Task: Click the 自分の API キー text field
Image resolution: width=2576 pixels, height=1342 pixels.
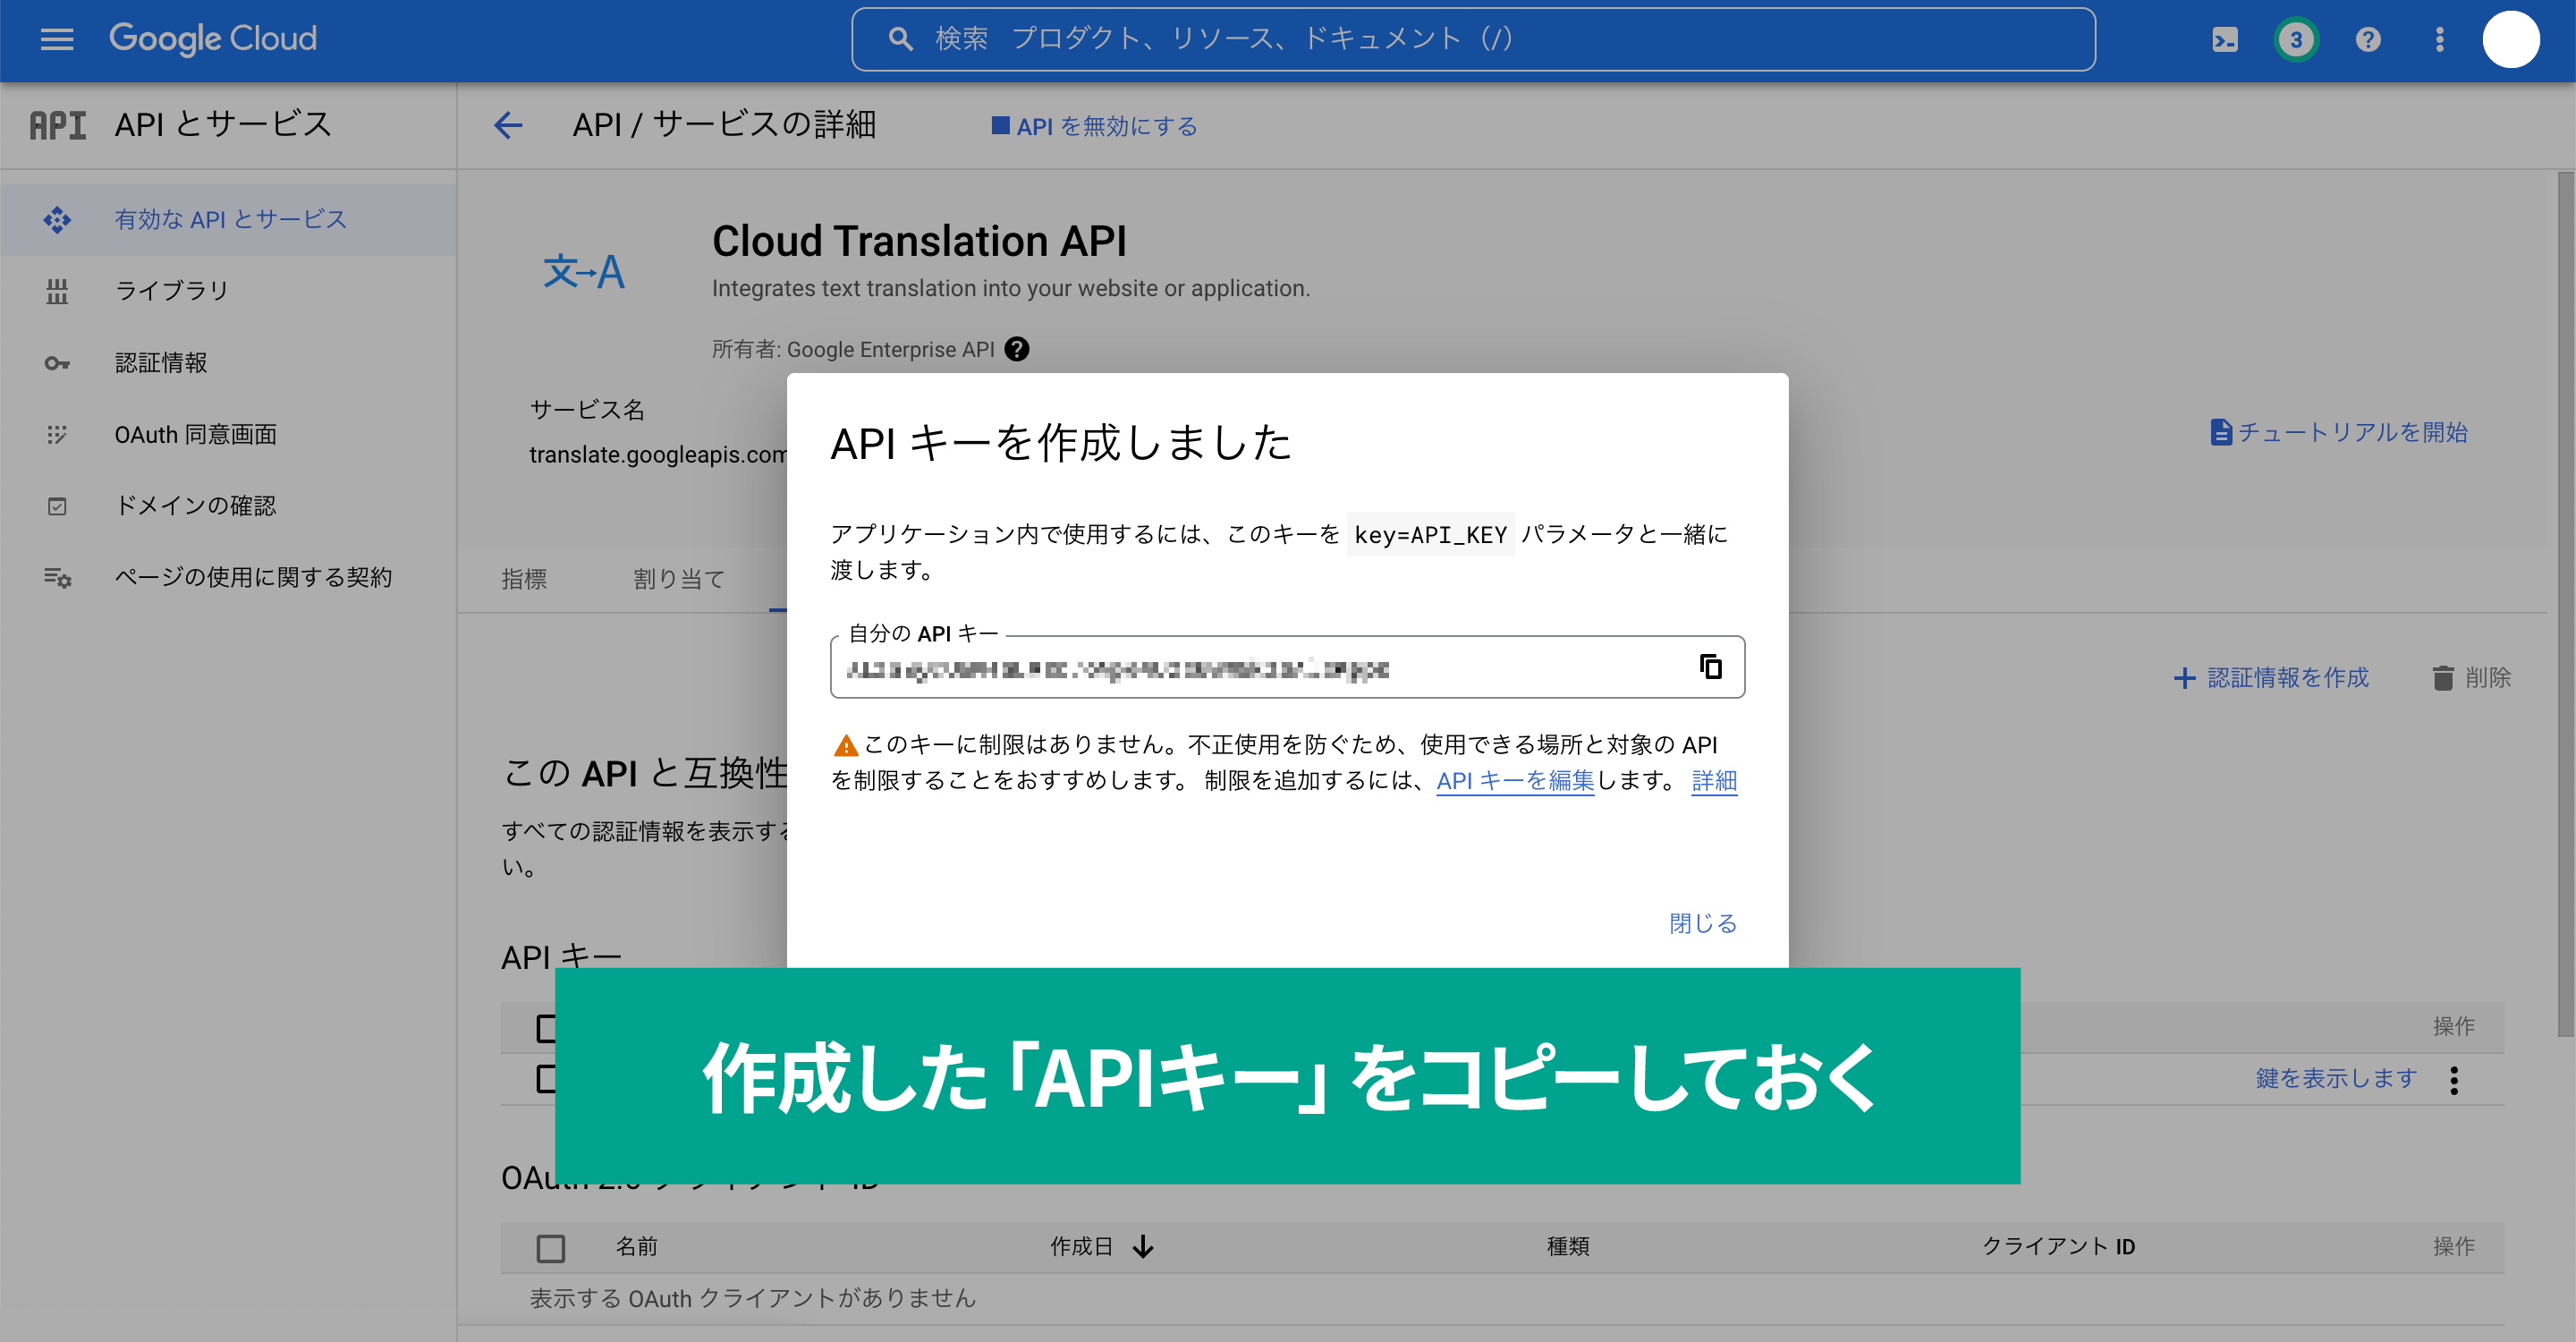Action: (x=1286, y=667)
